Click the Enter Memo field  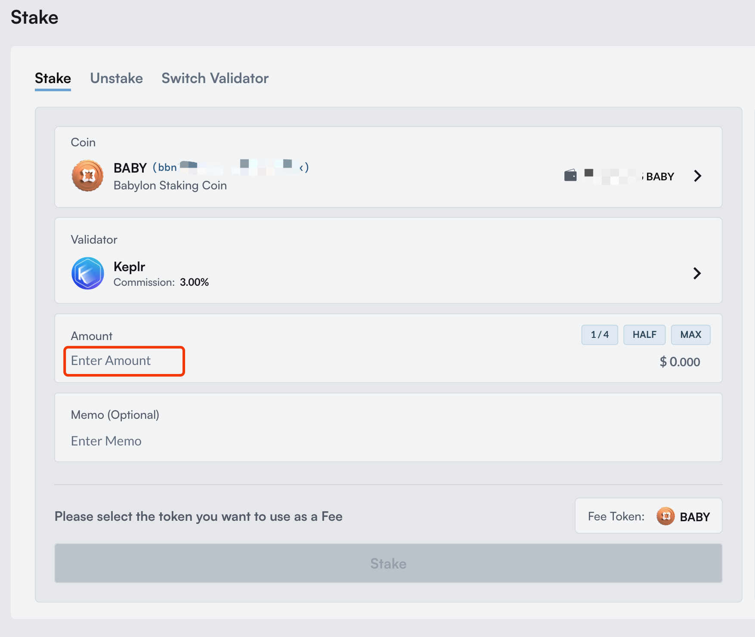tap(106, 441)
